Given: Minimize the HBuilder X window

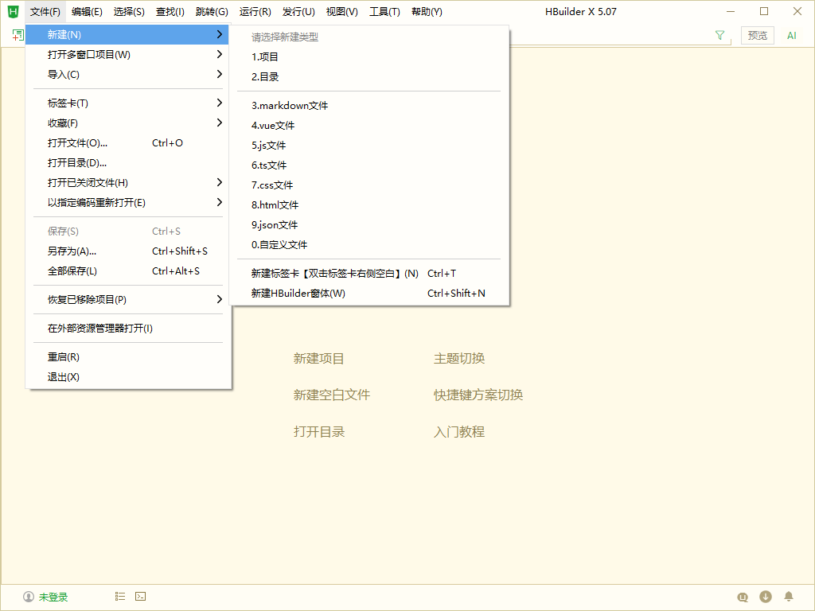Looking at the screenshot, I should pyautogui.click(x=731, y=11).
